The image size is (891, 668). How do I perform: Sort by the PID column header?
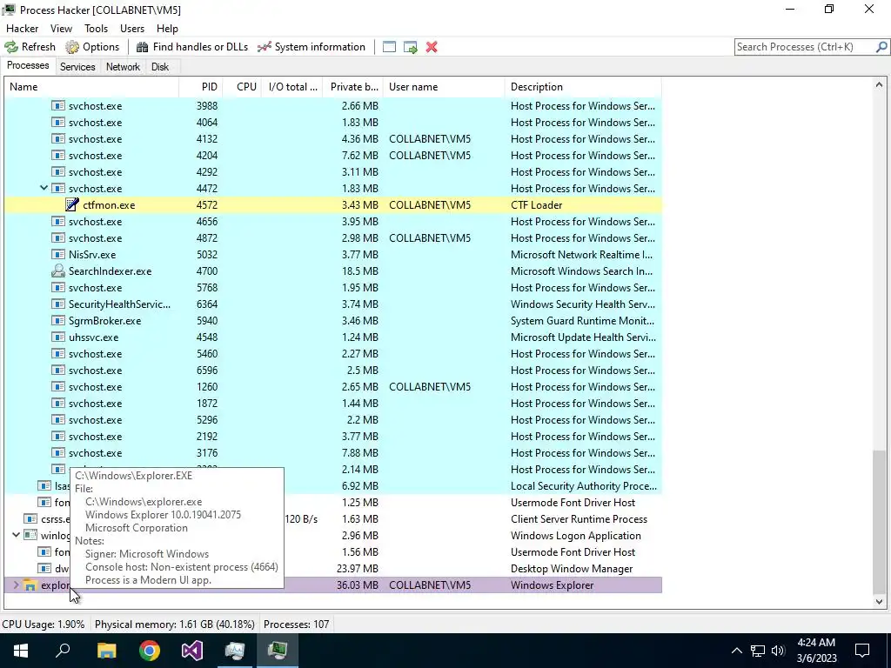tap(201, 87)
